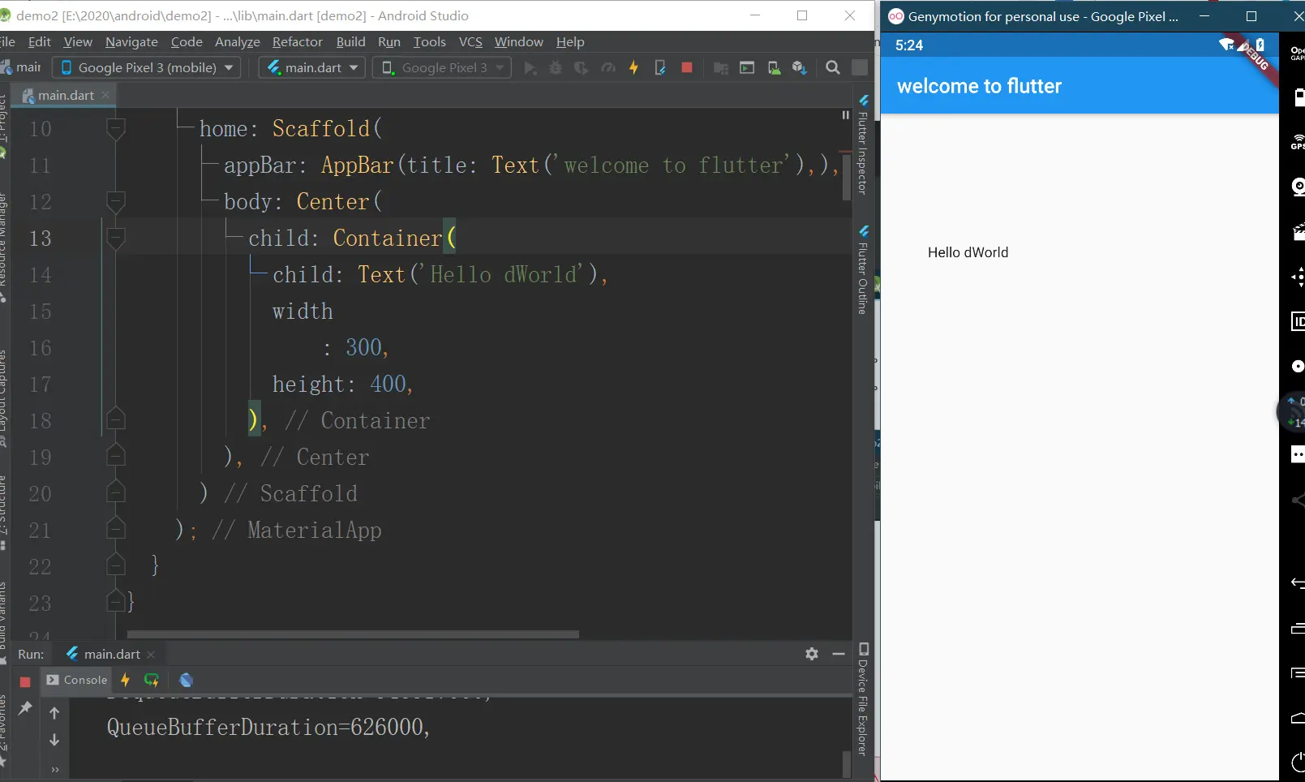Switch to the Console tab in the Run panel
The image size is (1305, 782).
[x=77, y=680]
